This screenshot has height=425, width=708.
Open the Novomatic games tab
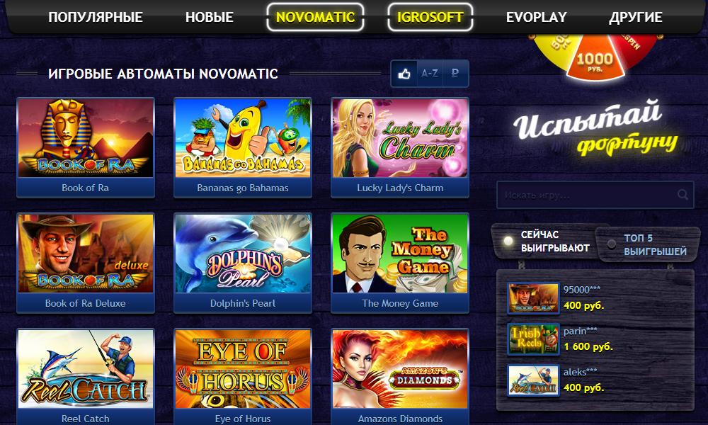[x=315, y=17]
